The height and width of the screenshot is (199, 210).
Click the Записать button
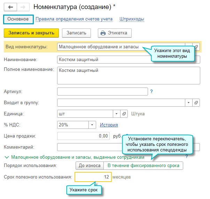(76, 33)
